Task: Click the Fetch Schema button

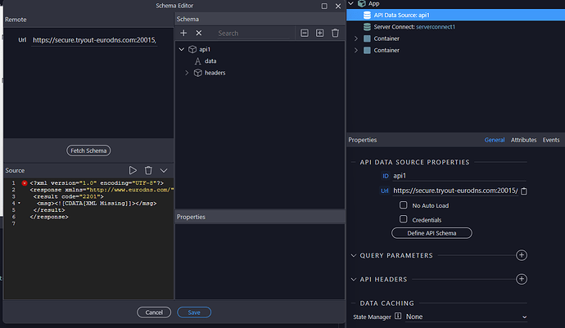Action: point(88,151)
